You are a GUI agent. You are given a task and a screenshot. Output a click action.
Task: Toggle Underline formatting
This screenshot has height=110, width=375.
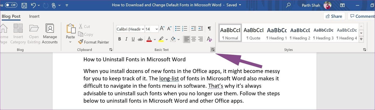[133, 39]
